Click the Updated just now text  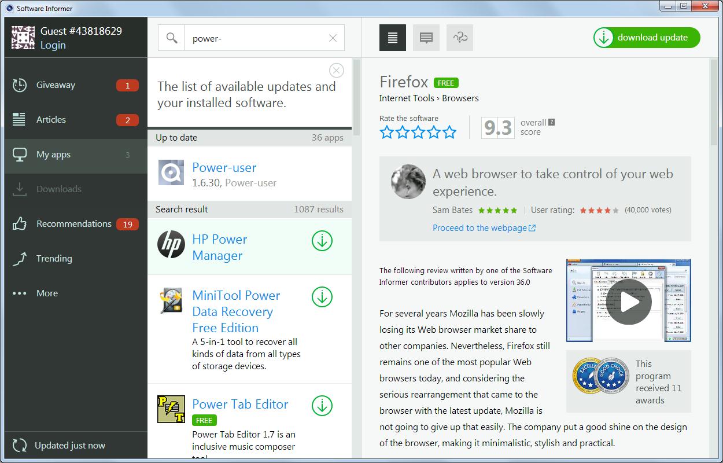point(70,446)
